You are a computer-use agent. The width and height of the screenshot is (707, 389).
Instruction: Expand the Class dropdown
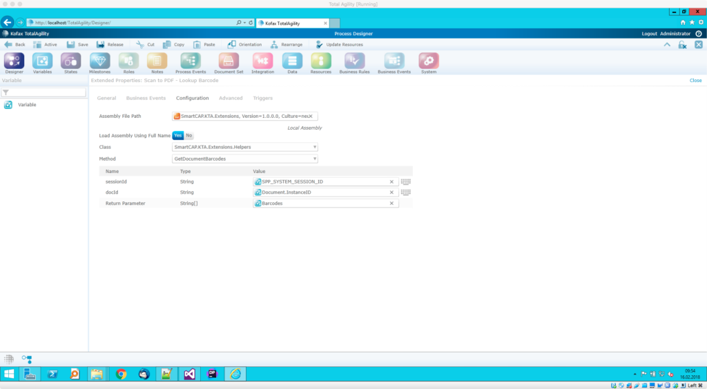(315, 147)
